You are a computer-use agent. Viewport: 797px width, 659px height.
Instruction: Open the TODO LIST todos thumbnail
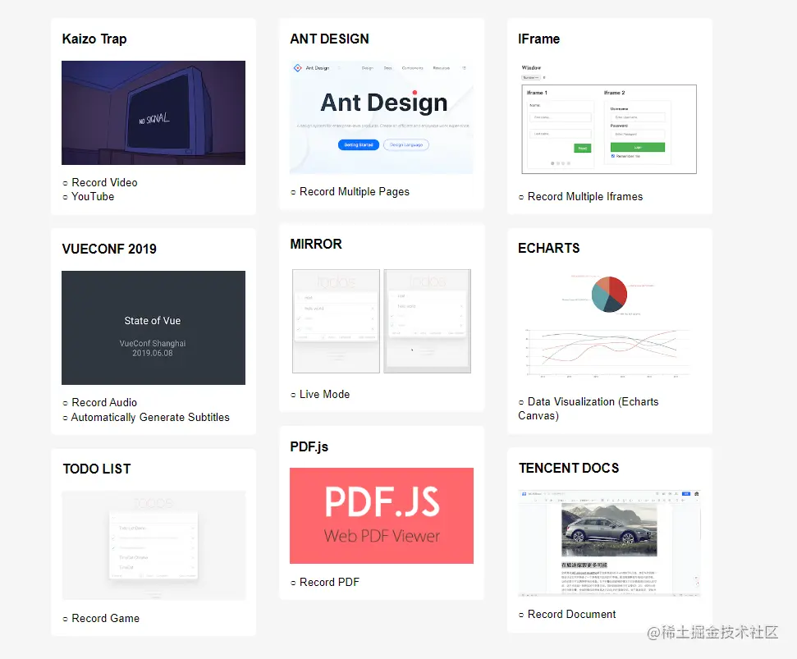[x=153, y=545]
